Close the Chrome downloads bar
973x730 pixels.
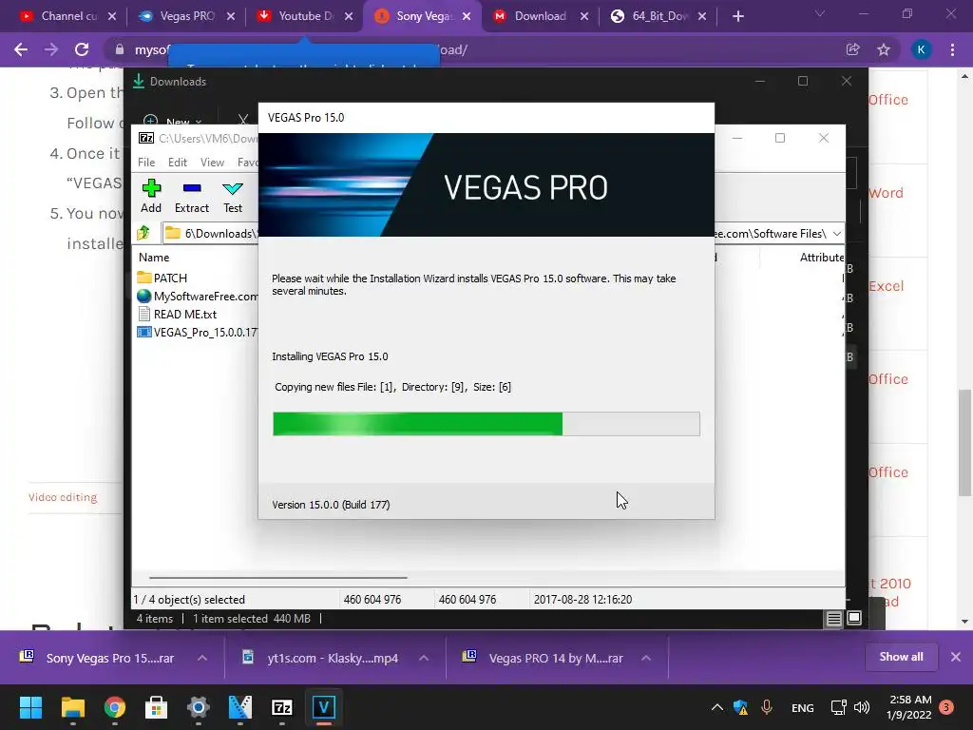pyautogui.click(x=956, y=657)
